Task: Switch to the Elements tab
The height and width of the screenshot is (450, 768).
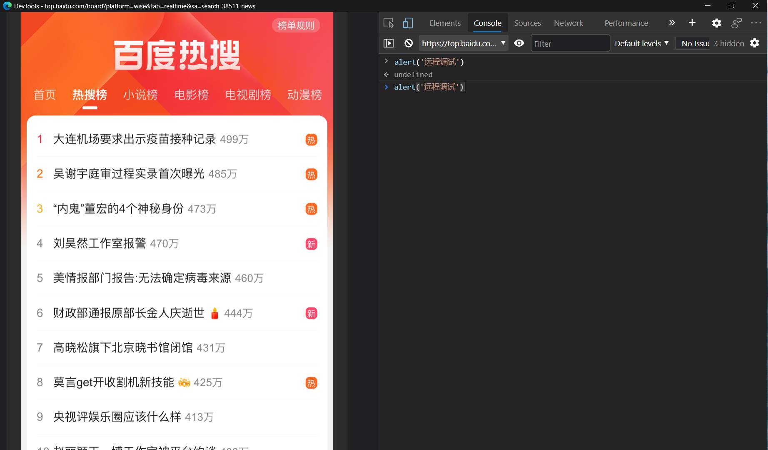Action: [x=445, y=23]
